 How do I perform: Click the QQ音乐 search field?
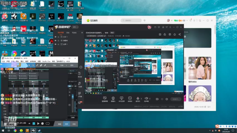point(131,20)
